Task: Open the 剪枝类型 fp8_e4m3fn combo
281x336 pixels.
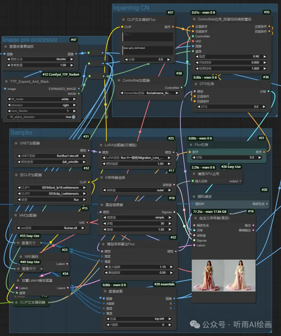Action: point(51,162)
